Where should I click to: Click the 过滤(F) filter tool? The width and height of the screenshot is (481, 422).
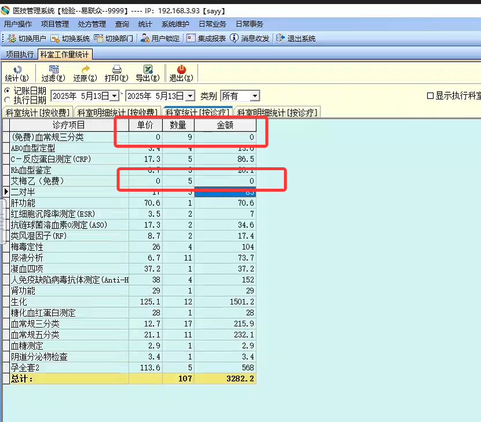53,74
